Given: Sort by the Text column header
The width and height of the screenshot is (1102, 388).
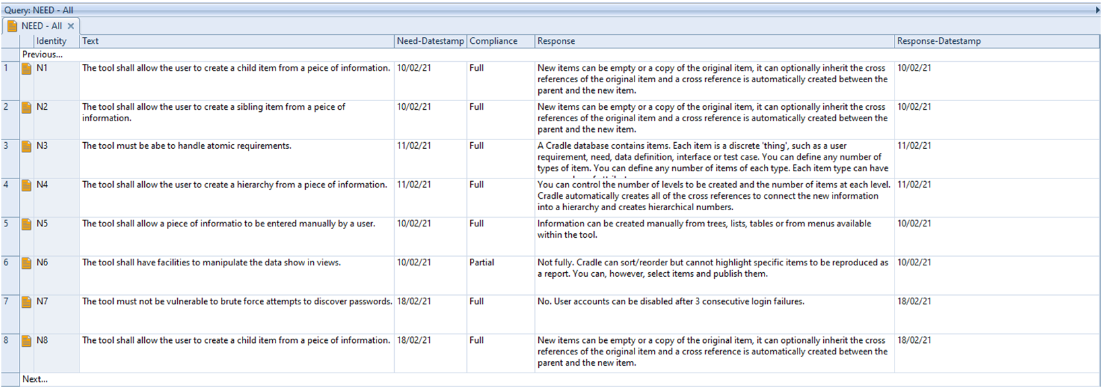Looking at the screenshot, I should point(237,41).
